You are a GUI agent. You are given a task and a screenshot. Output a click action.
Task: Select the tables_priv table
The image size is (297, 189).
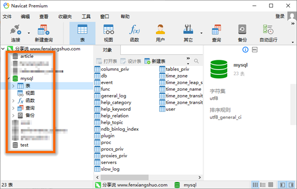tap(174, 69)
